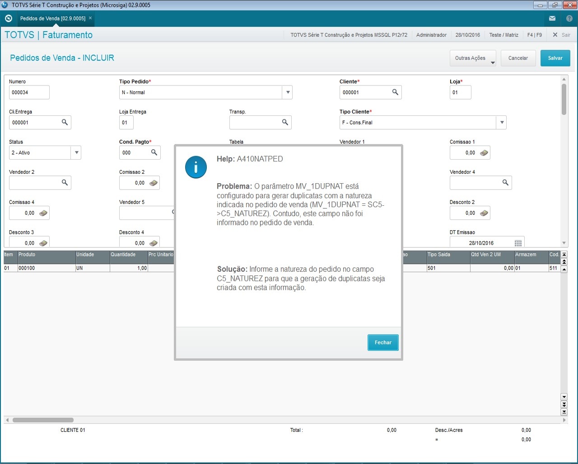Open calculator icon for Comissao 1
The image size is (578, 464).
click(x=484, y=153)
